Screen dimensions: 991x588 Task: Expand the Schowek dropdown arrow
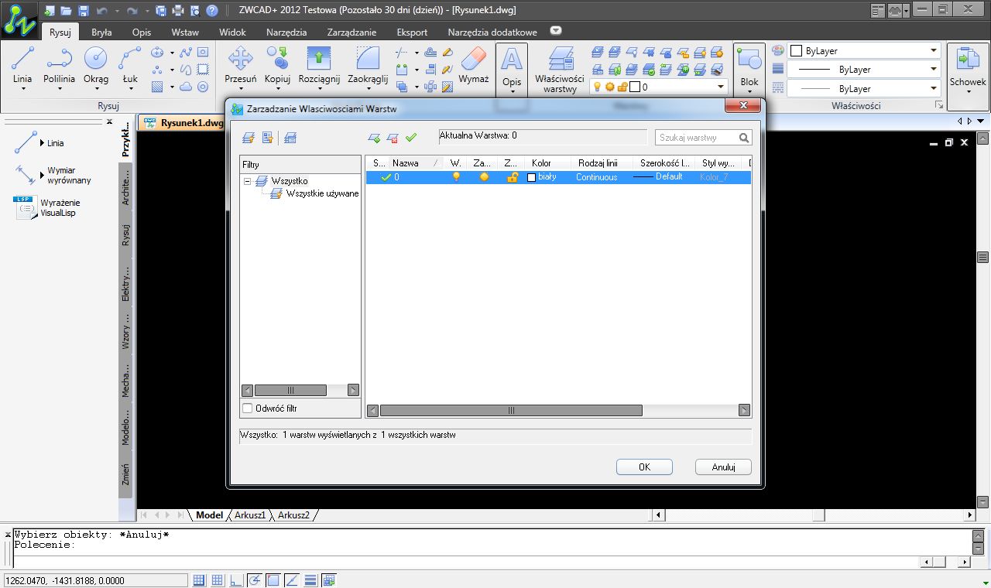pos(968,92)
